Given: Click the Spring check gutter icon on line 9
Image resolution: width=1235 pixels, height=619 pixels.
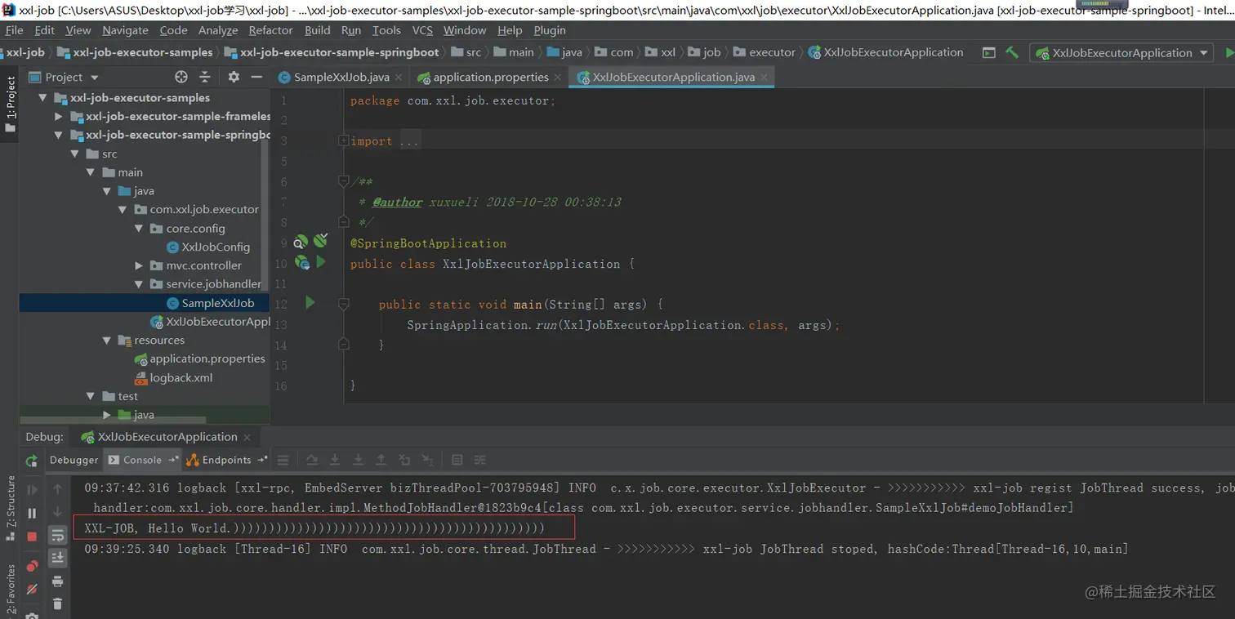Looking at the screenshot, I should (320, 240).
